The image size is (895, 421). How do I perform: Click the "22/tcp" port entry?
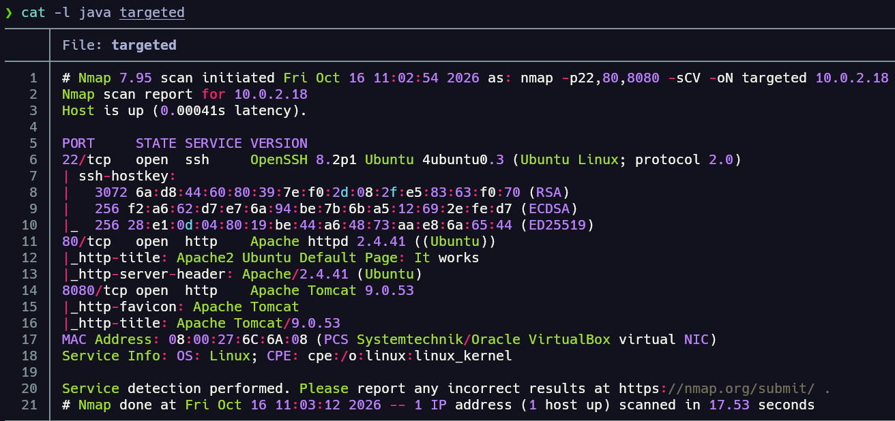[87, 159]
